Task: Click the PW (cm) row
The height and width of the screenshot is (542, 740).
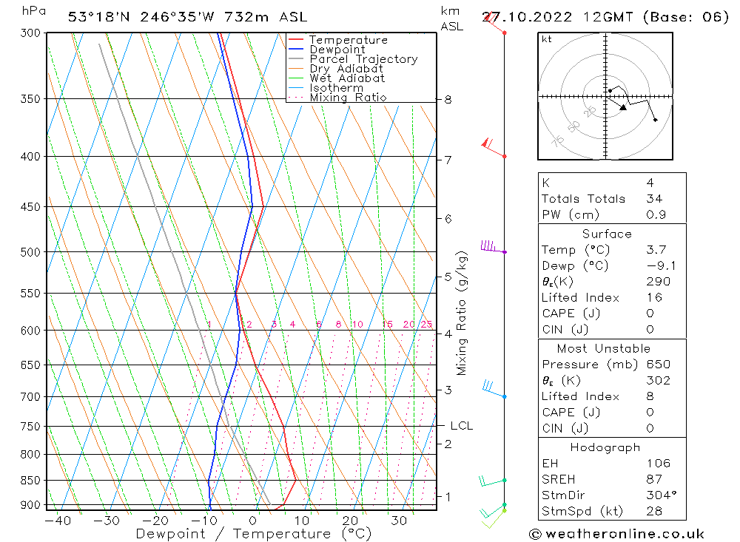Action: coord(612,214)
